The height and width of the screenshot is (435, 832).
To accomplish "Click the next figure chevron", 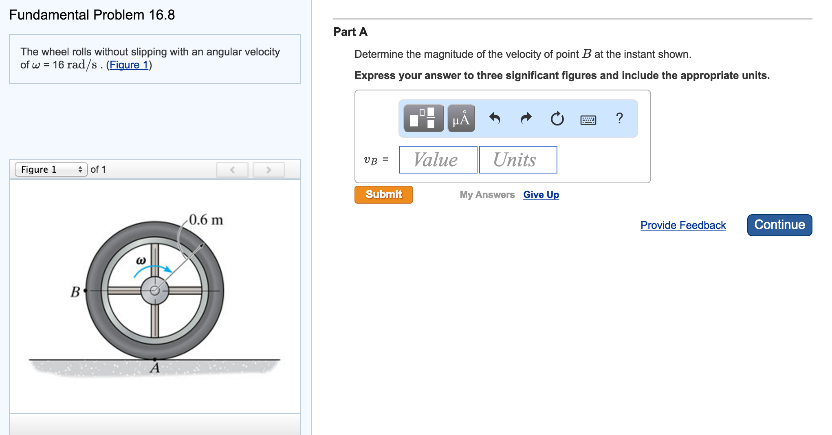I will (x=268, y=170).
